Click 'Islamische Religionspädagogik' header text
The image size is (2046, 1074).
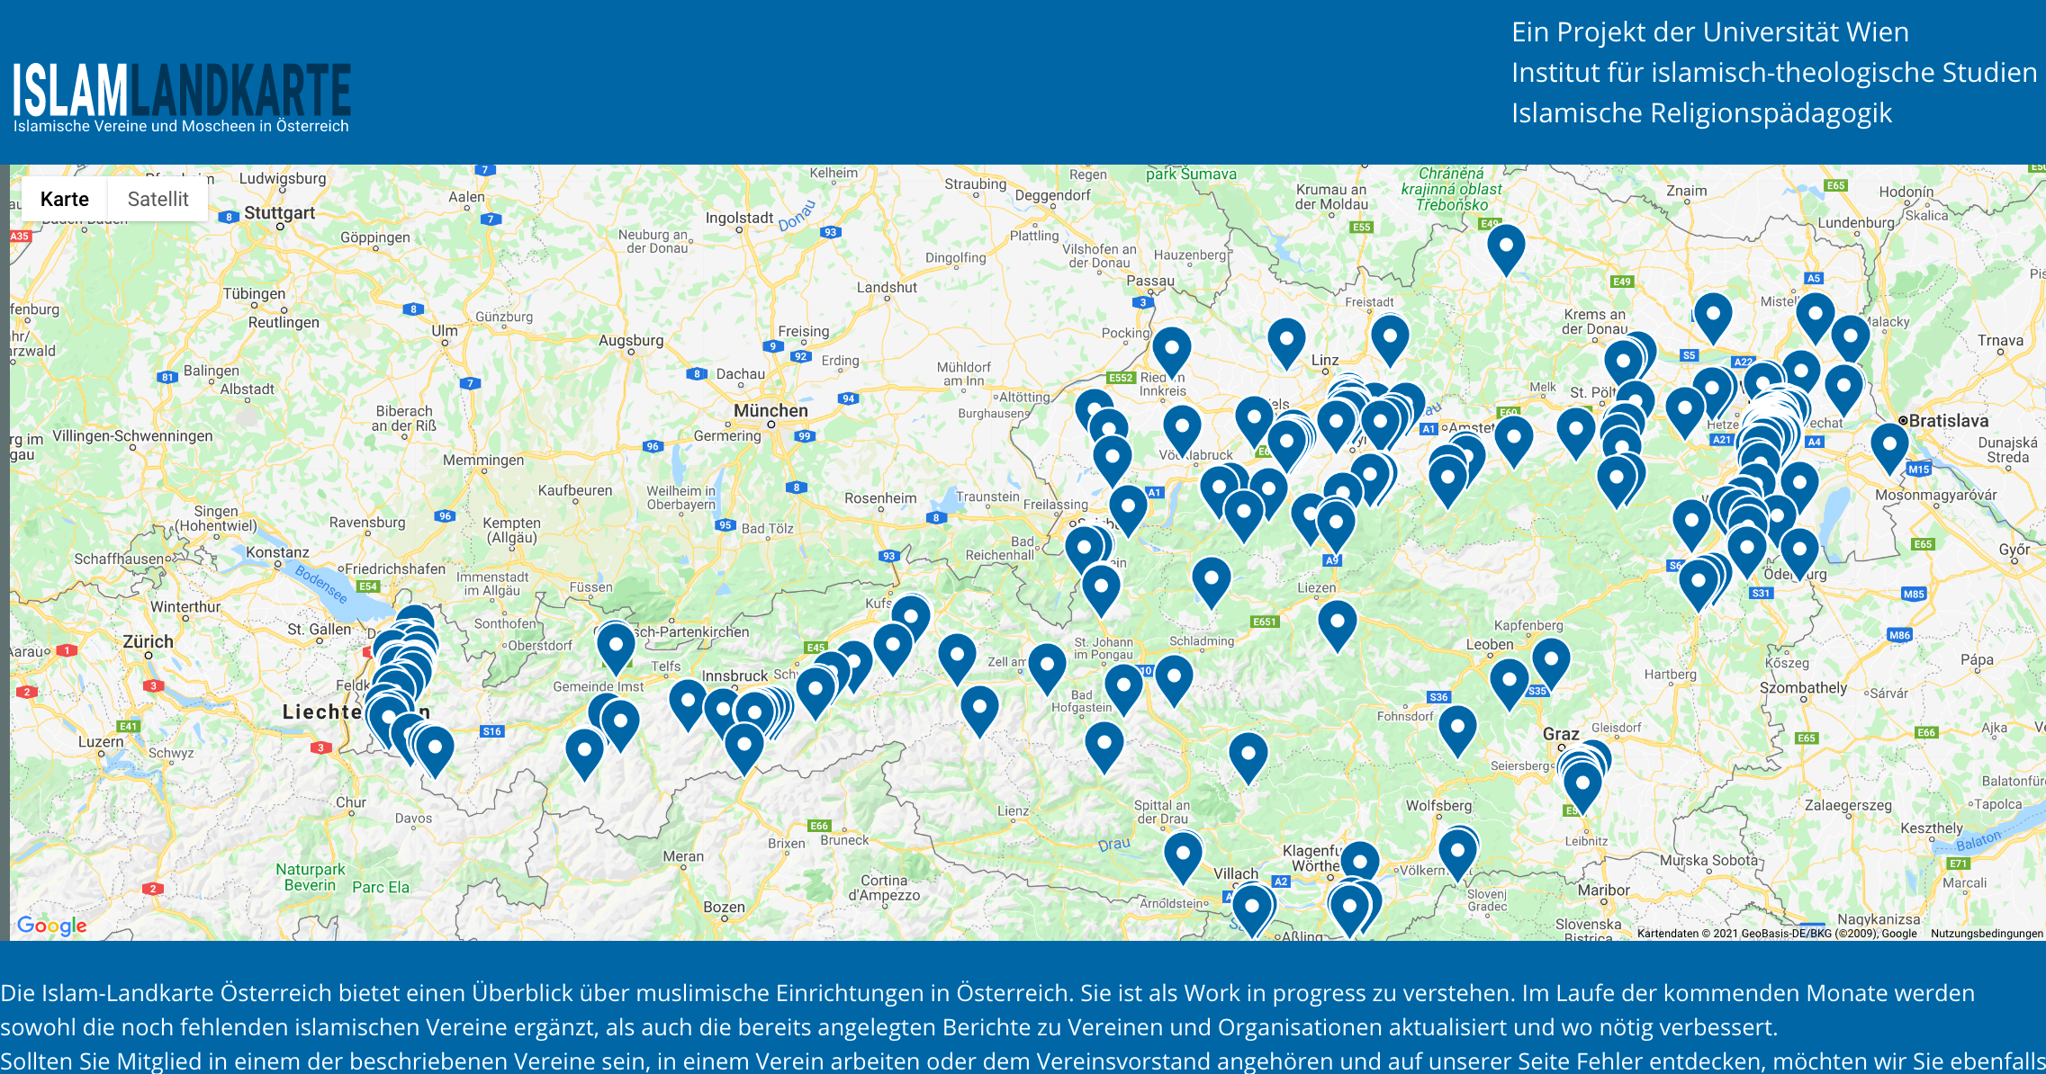click(x=1701, y=112)
